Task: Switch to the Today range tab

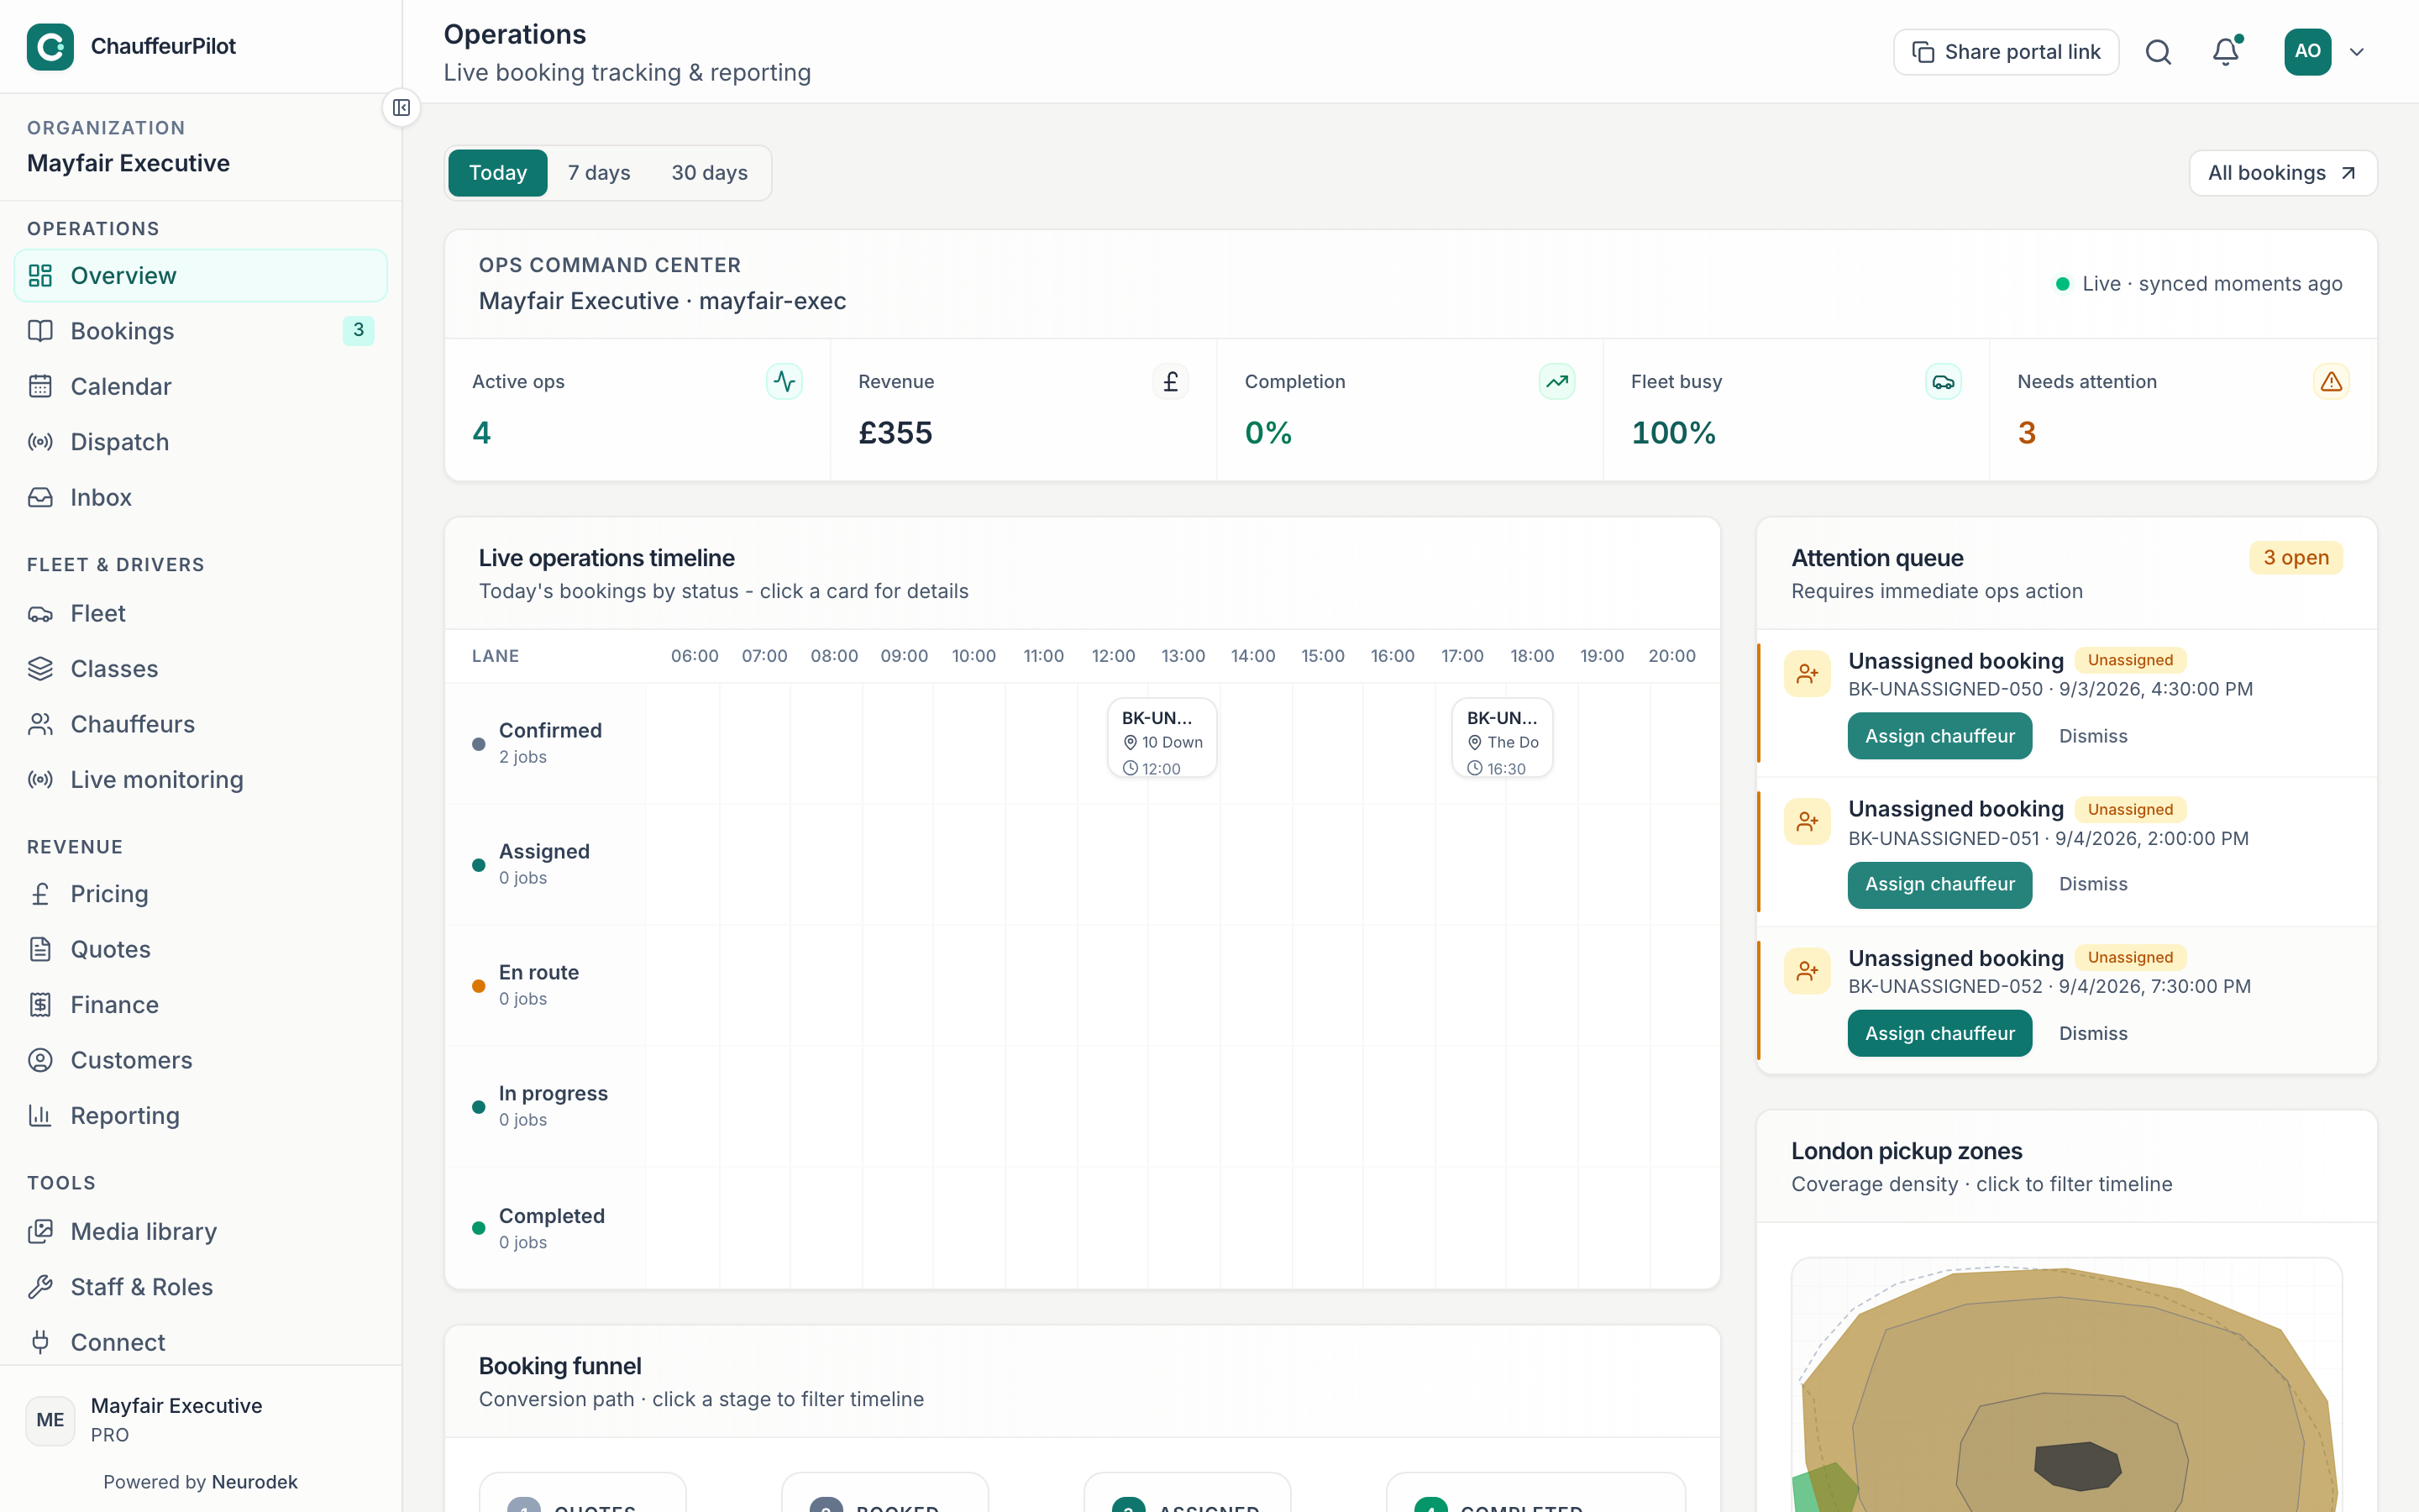Action: click(x=498, y=173)
